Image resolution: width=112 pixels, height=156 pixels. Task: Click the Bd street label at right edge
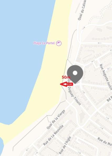pyautogui.click(x=109, y=99)
